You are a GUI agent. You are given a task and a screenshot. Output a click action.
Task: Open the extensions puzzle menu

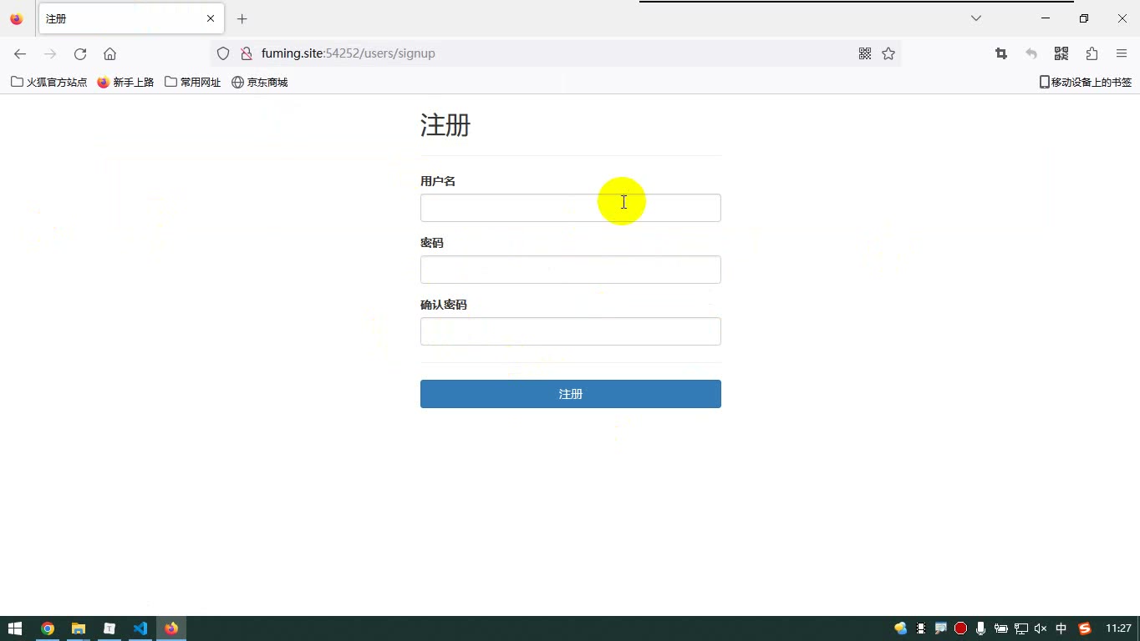pos(1092,53)
